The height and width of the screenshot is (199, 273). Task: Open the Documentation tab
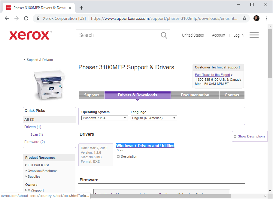tap(195, 95)
